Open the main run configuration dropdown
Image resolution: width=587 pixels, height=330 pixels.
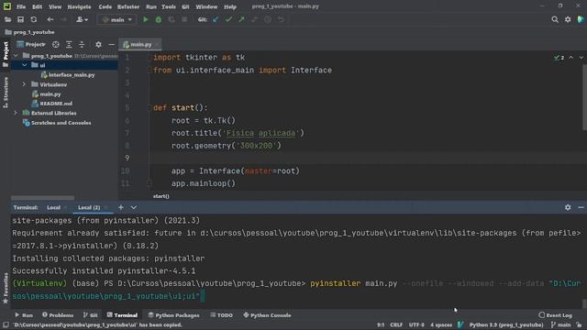tap(117, 19)
